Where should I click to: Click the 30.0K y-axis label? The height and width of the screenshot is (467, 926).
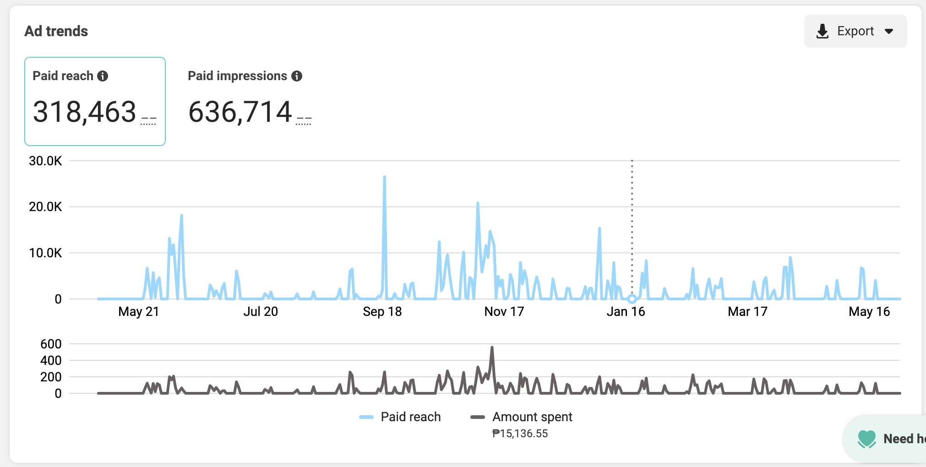point(45,161)
